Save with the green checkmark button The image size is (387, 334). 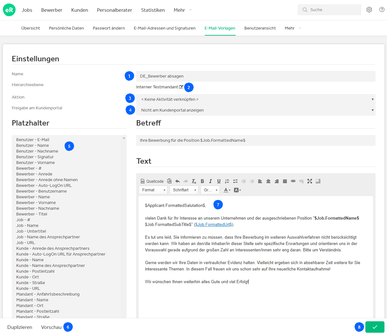click(375, 327)
